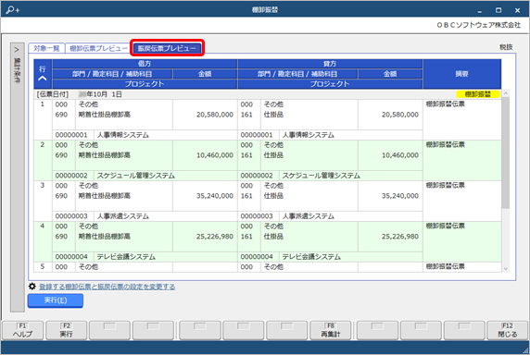
Task: Click F1 ヘルプ function key button
Action: (22, 330)
